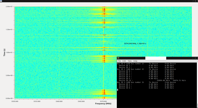Minimize the terminal window
Image resolution: width=198 pixels, height=108 pixels.
click(x=193, y=58)
